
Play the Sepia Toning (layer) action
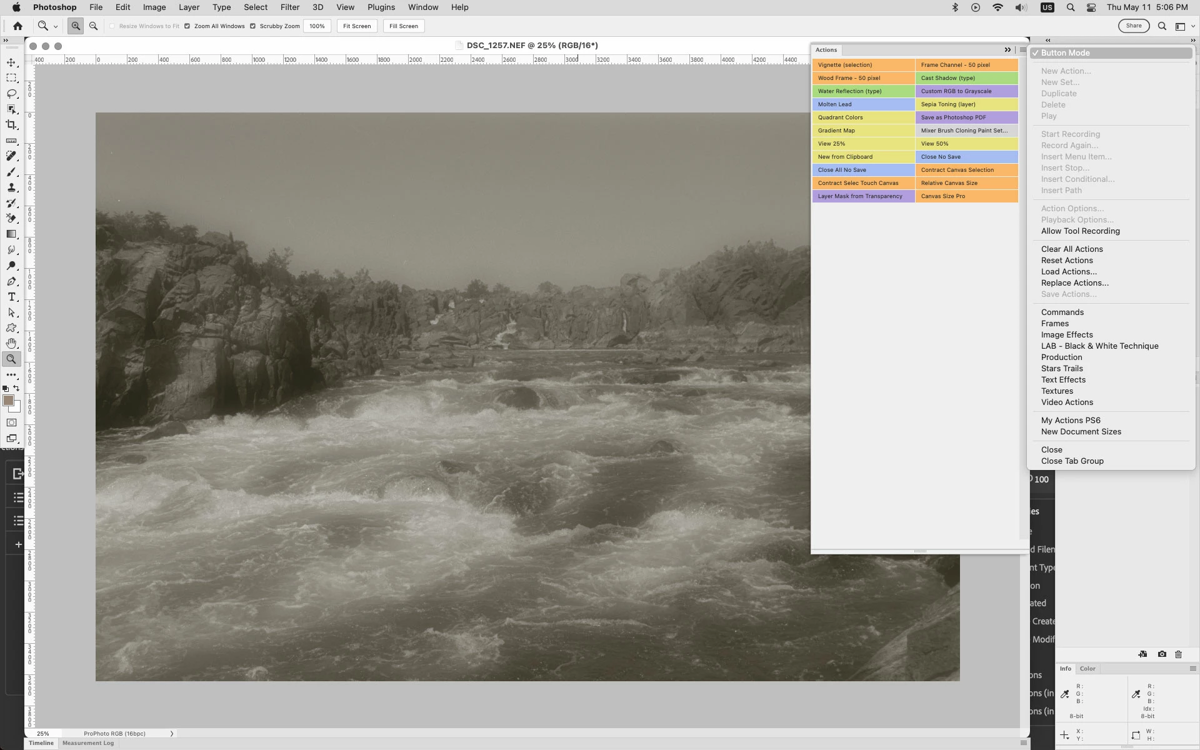click(x=966, y=104)
